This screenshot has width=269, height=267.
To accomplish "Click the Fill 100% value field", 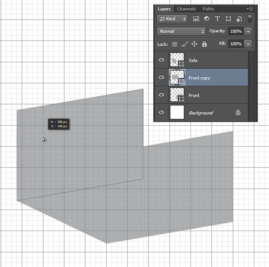I will (x=236, y=44).
